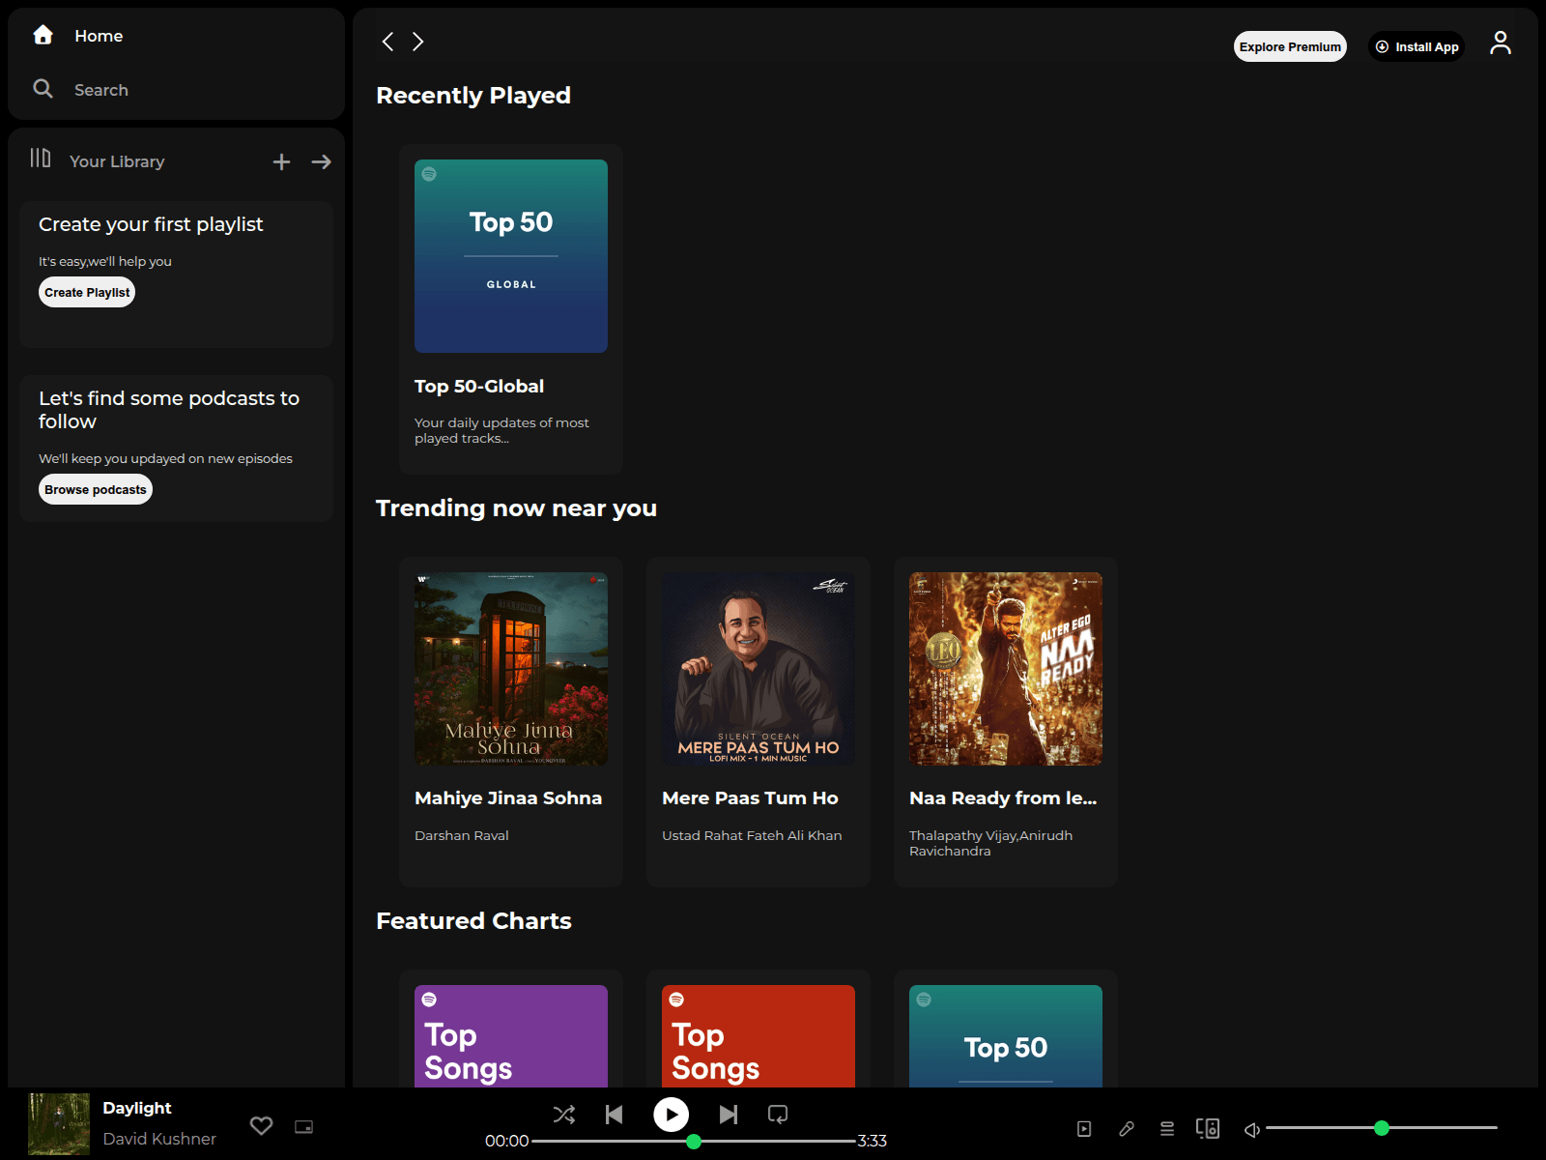Viewport: 1546px width, 1160px height.
Task: Click the Explore Premium button
Action: (1290, 46)
